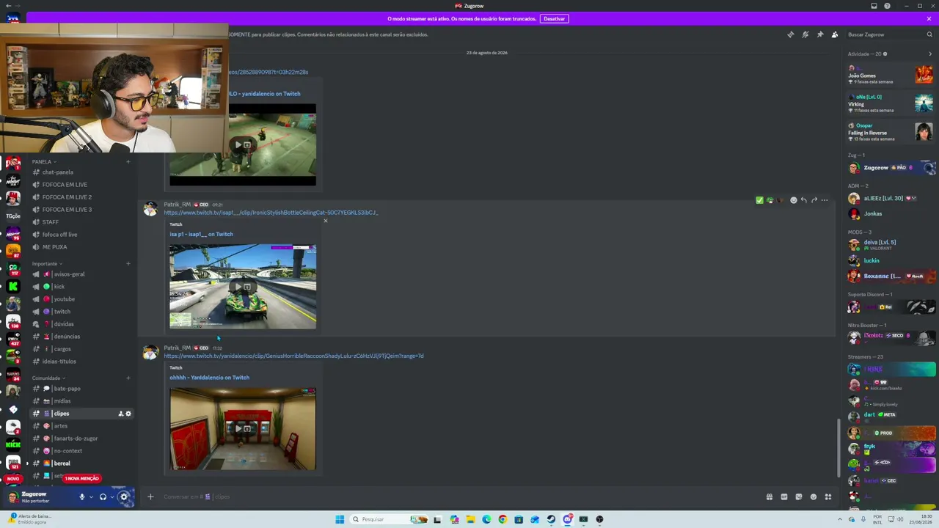Add channel to Importante category plus
The height and width of the screenshot is (528, 939).
coord(128,263)
